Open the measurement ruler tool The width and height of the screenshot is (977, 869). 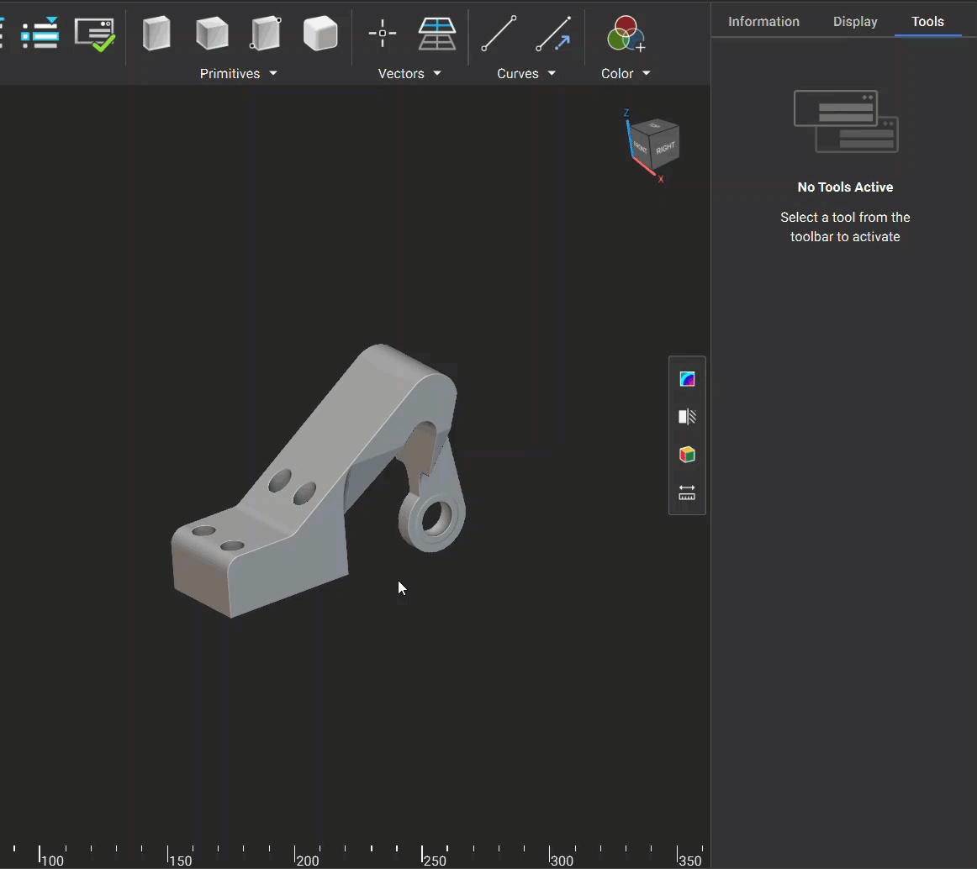687,492
